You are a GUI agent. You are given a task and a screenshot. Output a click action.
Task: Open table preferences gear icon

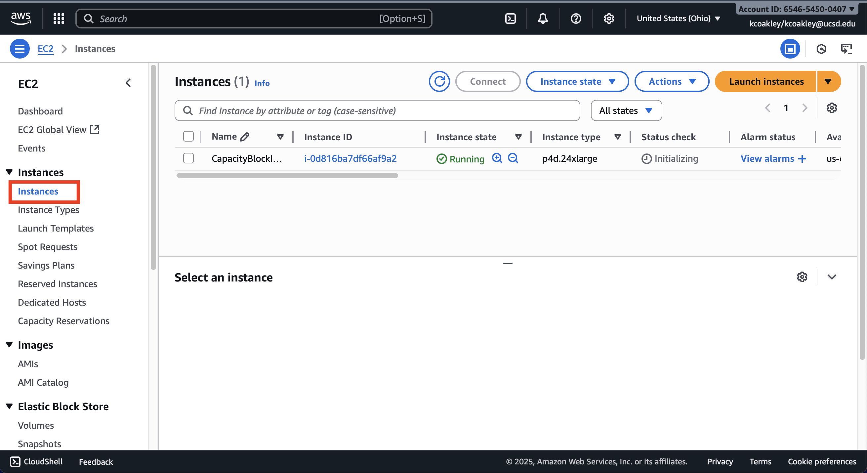pos(832,108)
